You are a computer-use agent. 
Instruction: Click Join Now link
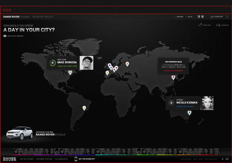[180, 17]
